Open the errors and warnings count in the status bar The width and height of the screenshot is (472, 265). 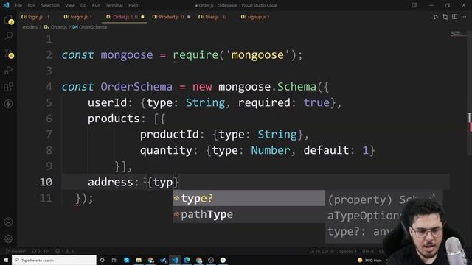click(64, 251)
